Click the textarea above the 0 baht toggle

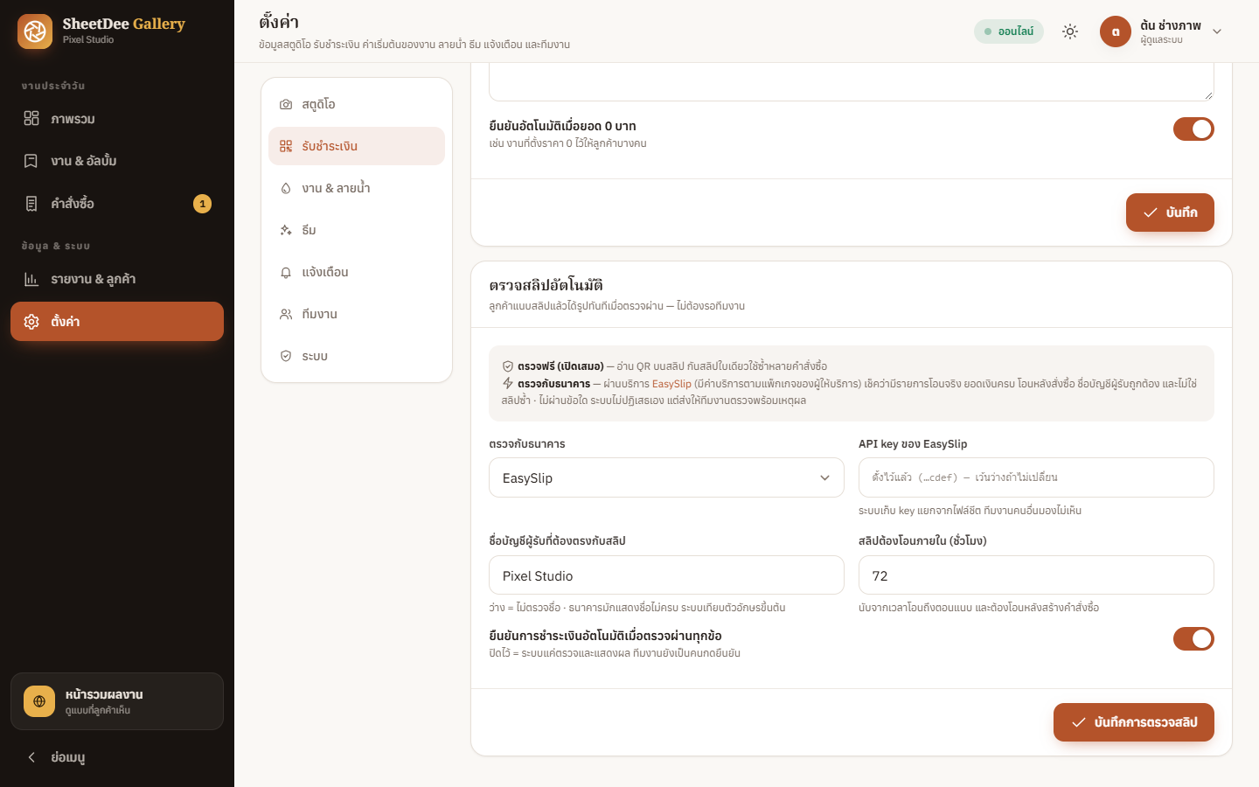(852, 81)
